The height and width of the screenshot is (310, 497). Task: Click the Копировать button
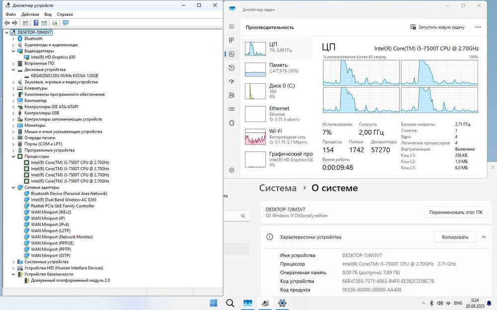455,237
